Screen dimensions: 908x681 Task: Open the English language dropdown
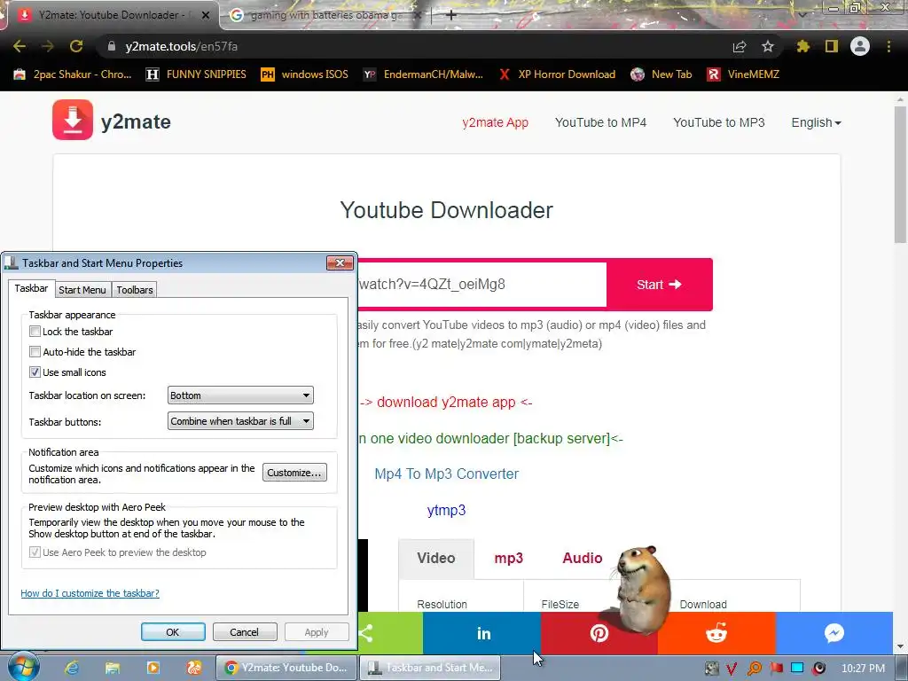816,122
